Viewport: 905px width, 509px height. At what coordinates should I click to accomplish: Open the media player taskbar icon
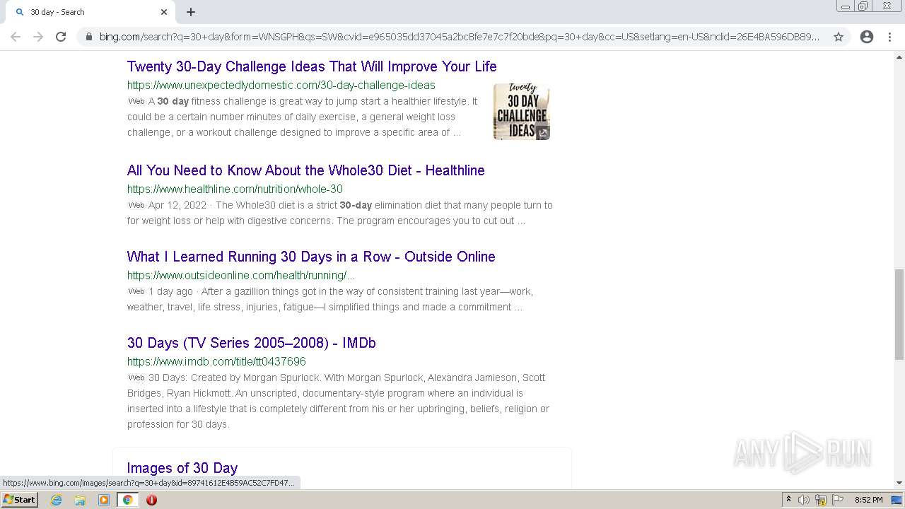(104, 500)
